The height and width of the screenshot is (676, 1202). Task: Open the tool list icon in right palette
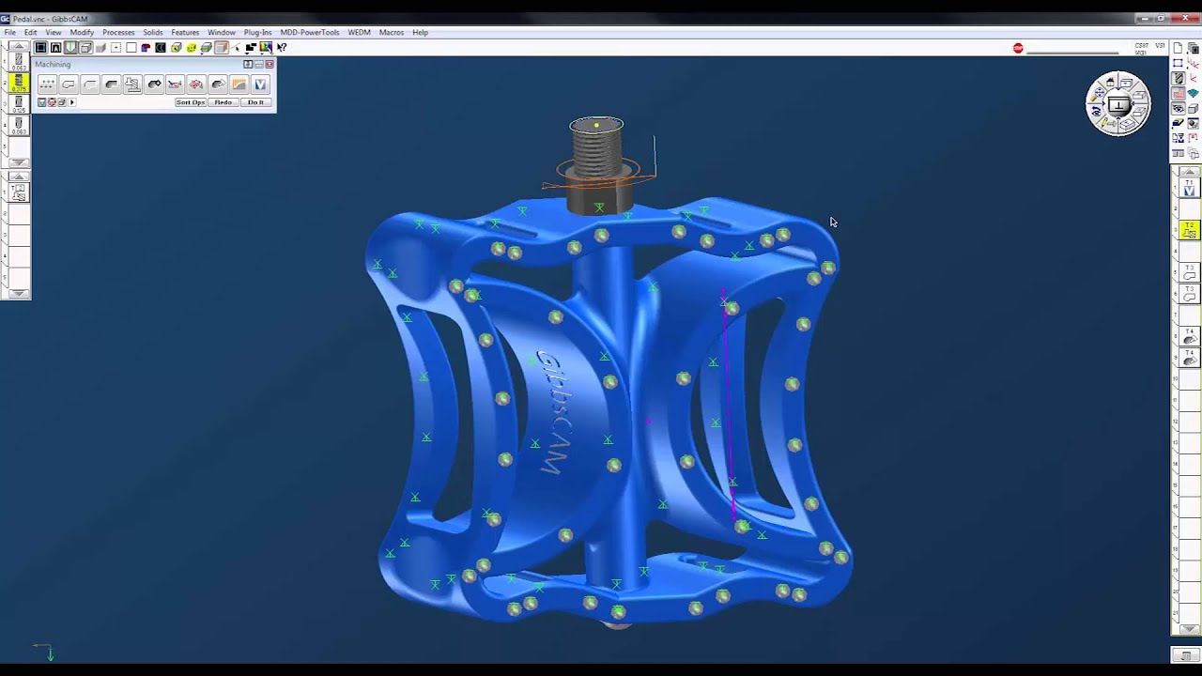1178,78
